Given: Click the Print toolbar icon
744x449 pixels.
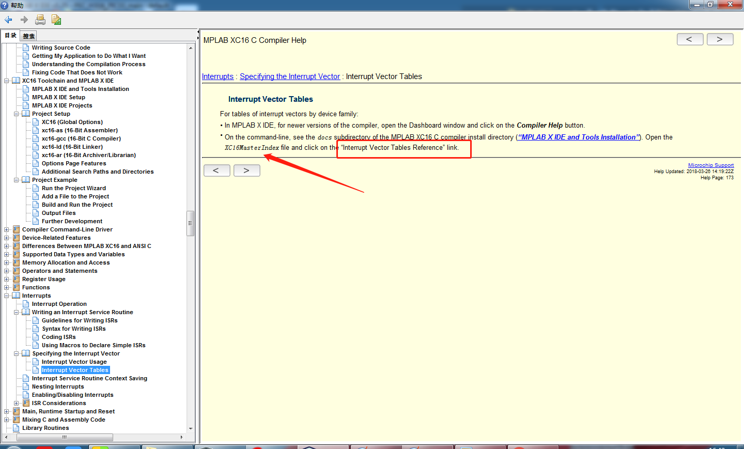Looking at the screenshot, I should [x=40, y=20].
